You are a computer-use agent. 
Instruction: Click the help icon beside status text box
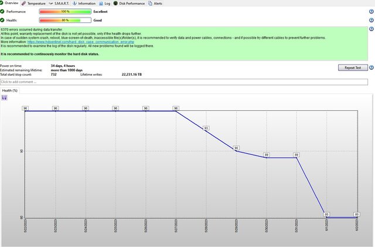[371, 28]
